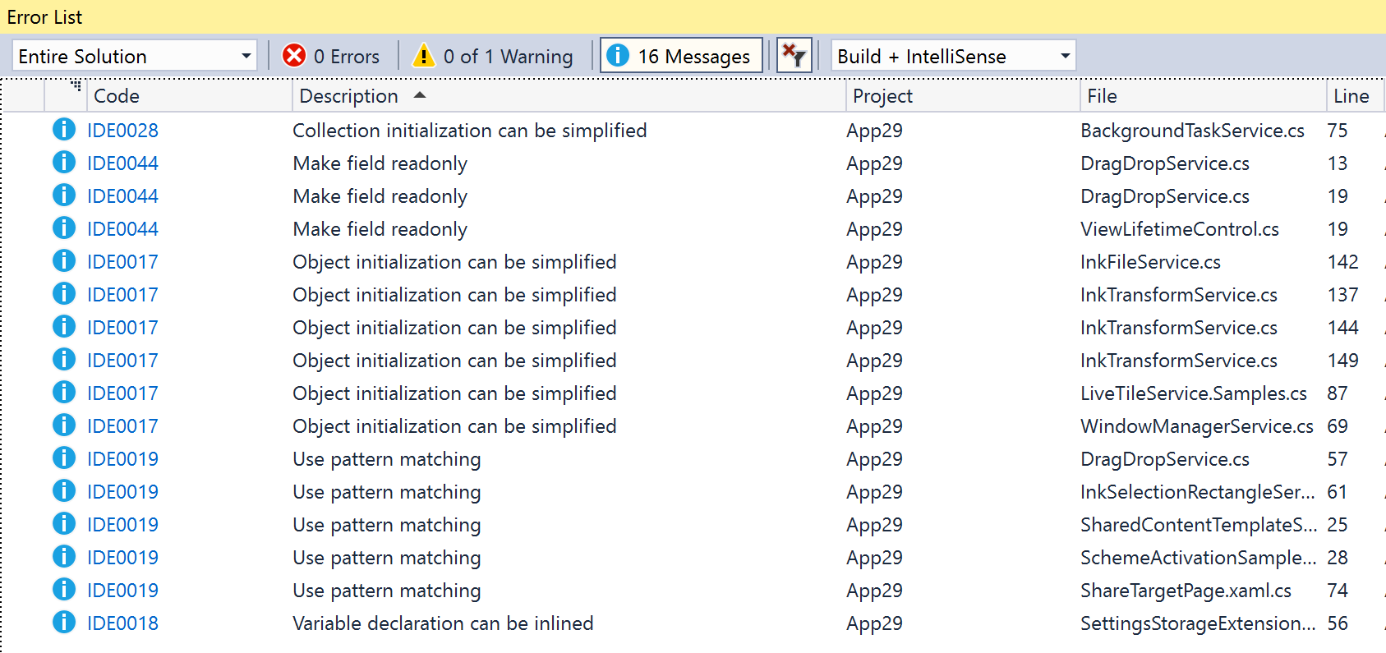Image resolution: width=1386 pixels, height=653 pixels.
Task: Sort by the File column header
Action: 1204,96
